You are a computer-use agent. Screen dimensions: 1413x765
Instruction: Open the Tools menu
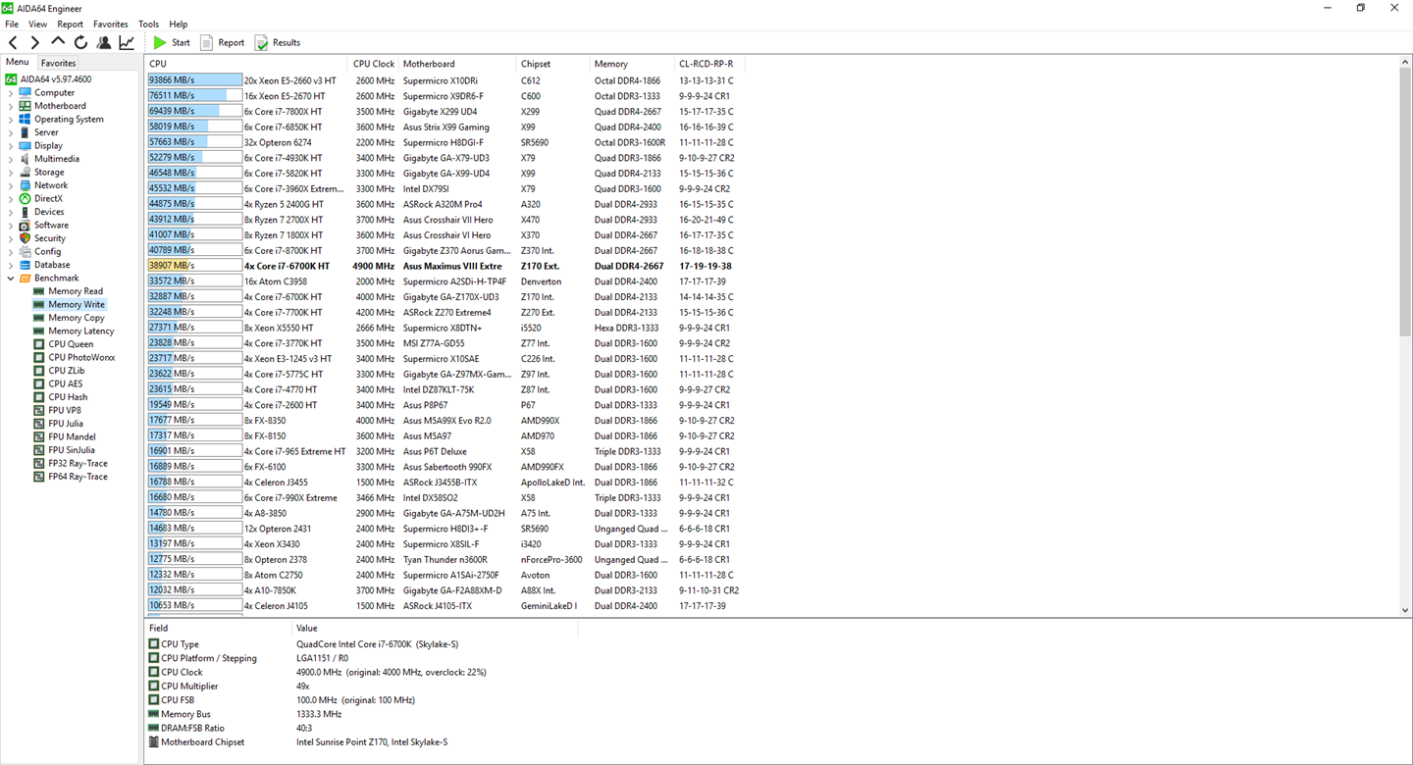[149, 25]
